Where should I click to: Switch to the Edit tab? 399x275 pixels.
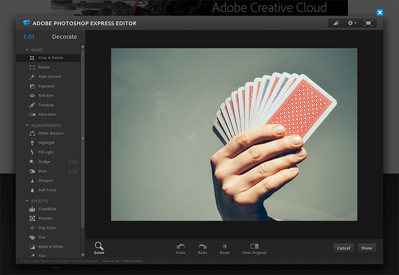(x=29, y=37)
